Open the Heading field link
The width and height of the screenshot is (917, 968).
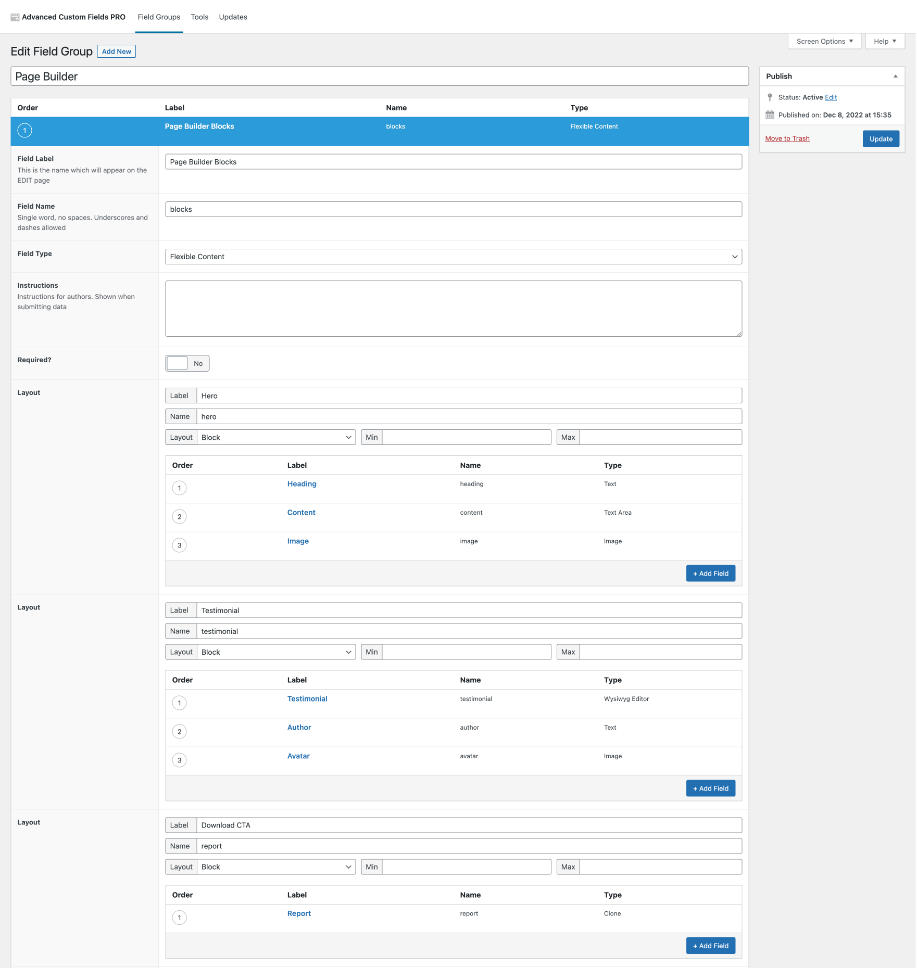pos(302,484)
